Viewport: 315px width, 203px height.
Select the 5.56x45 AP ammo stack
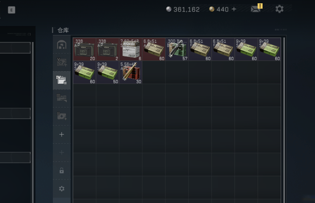click(x=131, y=72)
